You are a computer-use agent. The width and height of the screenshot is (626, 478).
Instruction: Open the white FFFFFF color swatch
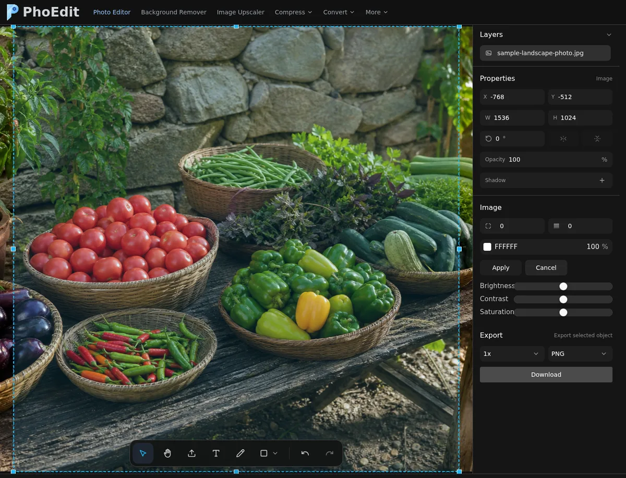click(x=487, y=247)
